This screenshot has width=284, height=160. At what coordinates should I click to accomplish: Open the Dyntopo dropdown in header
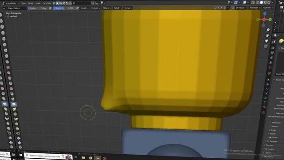pyautogui.click(x=241, y=8)
